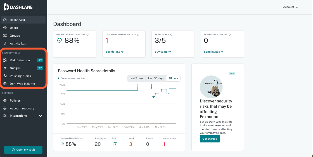Click the Weak passwords count 3
The image size is (313, 157).
tap(131, 144)
